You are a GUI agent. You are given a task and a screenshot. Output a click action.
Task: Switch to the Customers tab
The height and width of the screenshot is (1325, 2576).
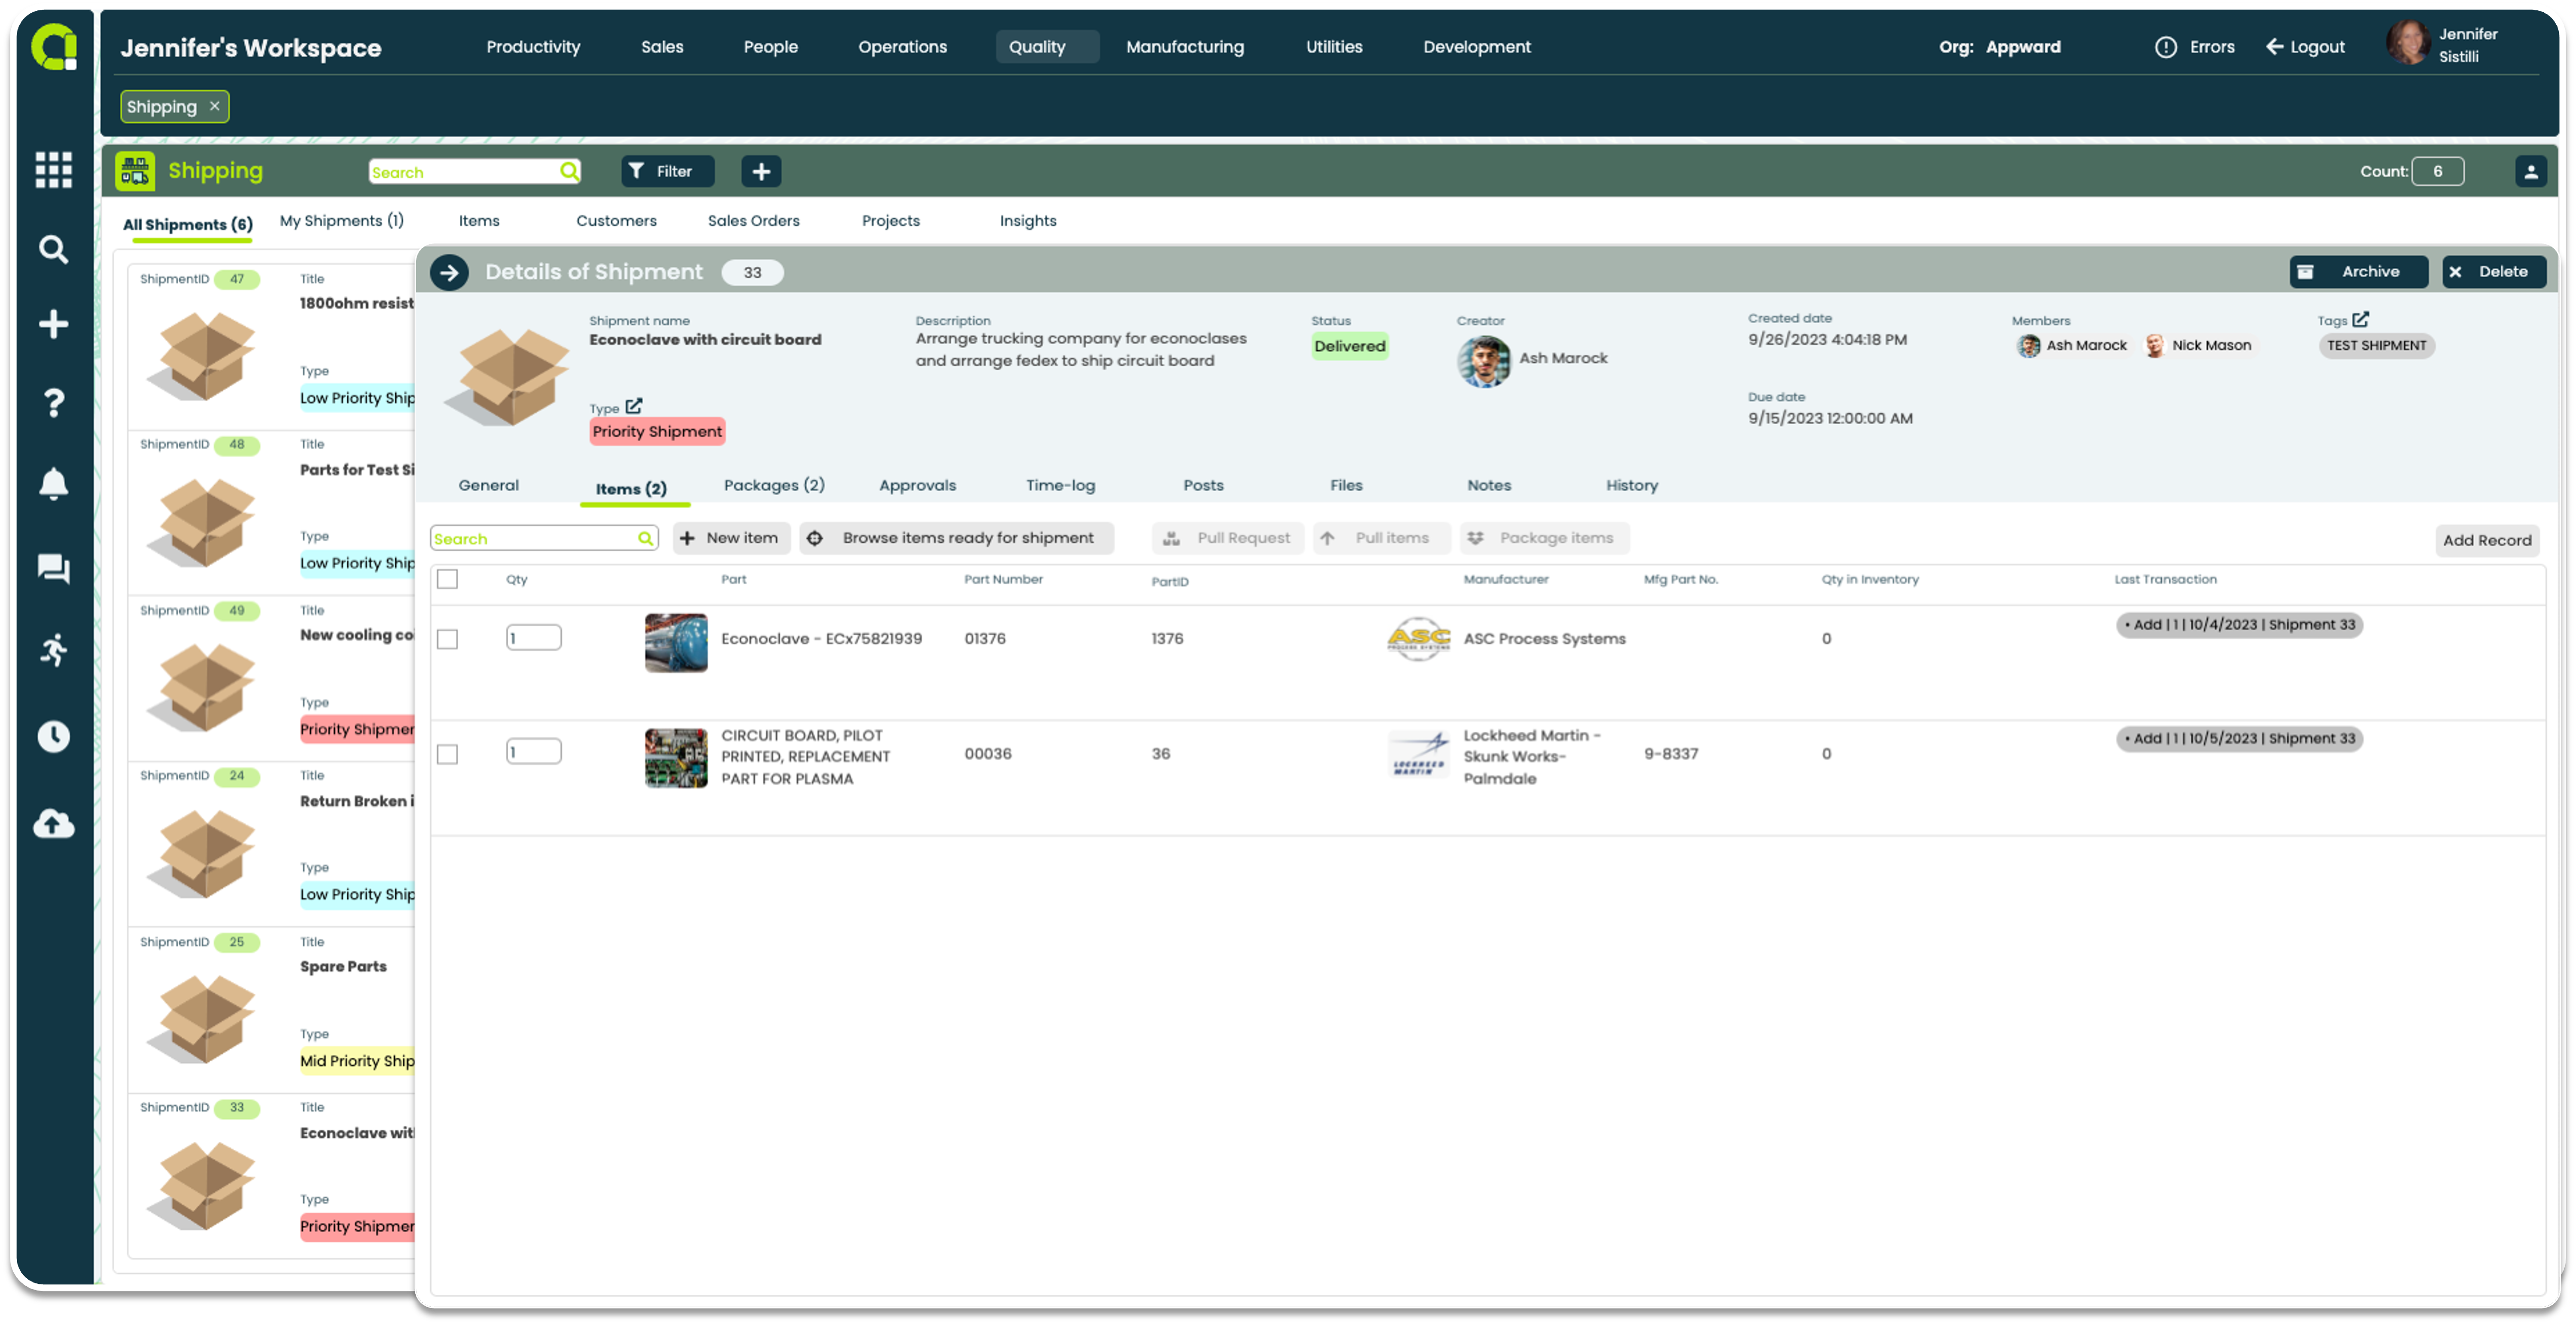(x=616, y=221)
